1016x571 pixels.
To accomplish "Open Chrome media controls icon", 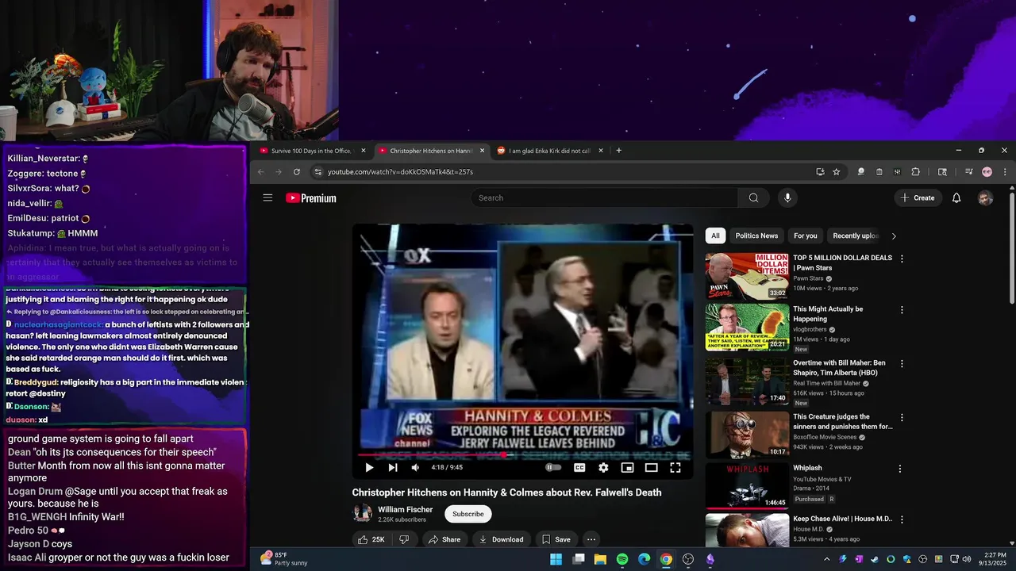I will pyautogui.click(x=969, y=172).
